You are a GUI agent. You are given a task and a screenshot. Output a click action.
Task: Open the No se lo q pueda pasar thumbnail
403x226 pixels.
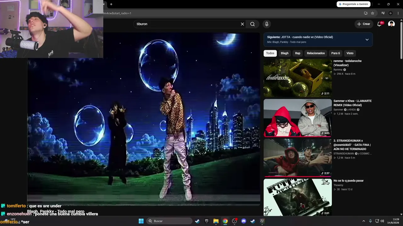click(298, 197)
